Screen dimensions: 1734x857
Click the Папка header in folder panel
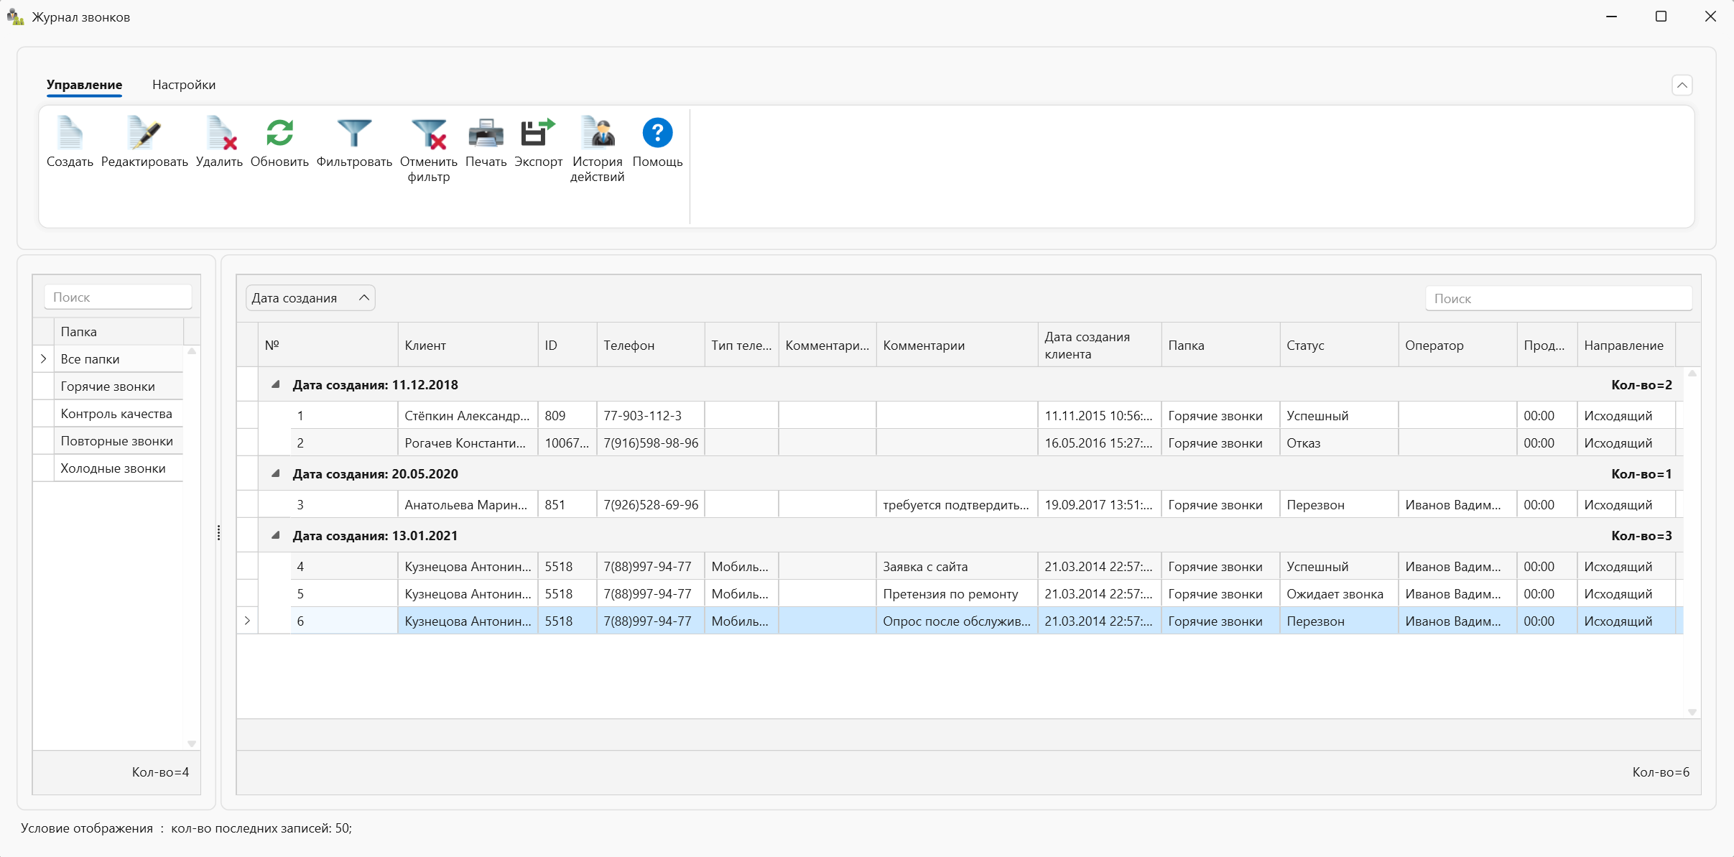pyautogui.click(x=119, y=332)
